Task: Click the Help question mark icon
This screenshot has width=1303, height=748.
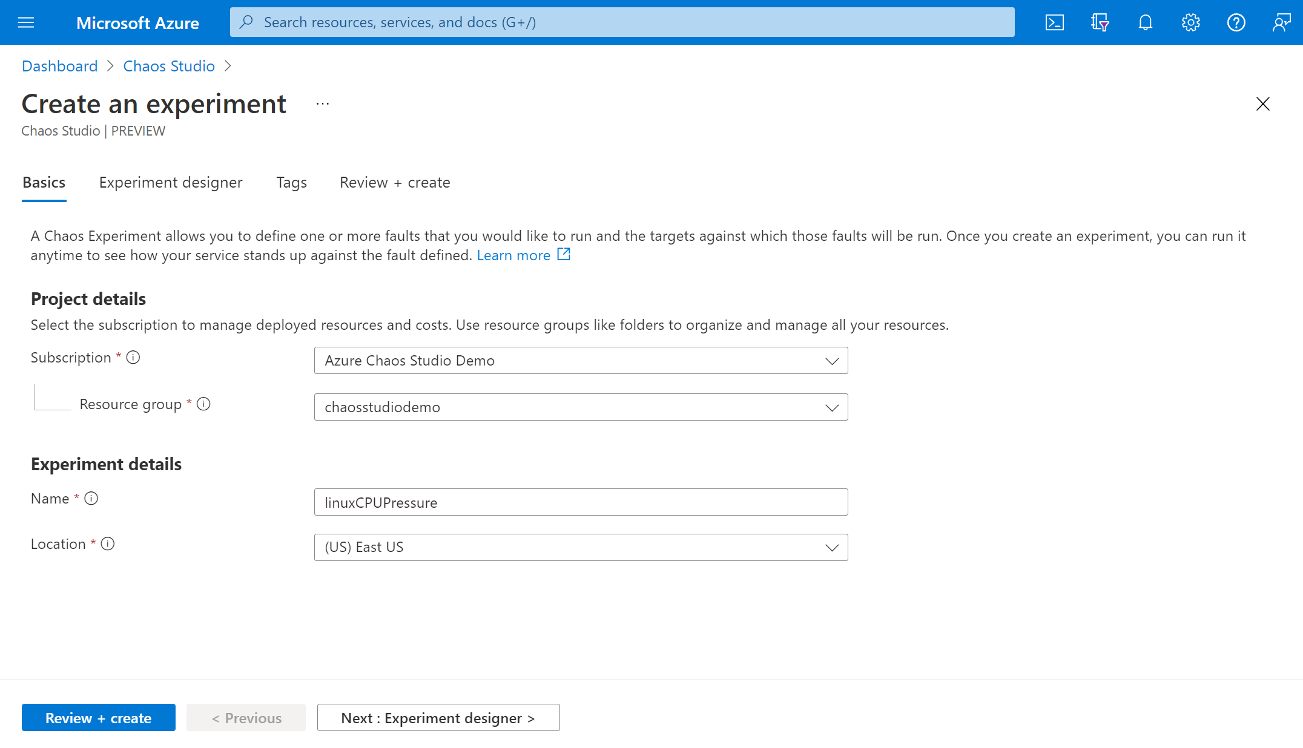Action: [1236, 22]
